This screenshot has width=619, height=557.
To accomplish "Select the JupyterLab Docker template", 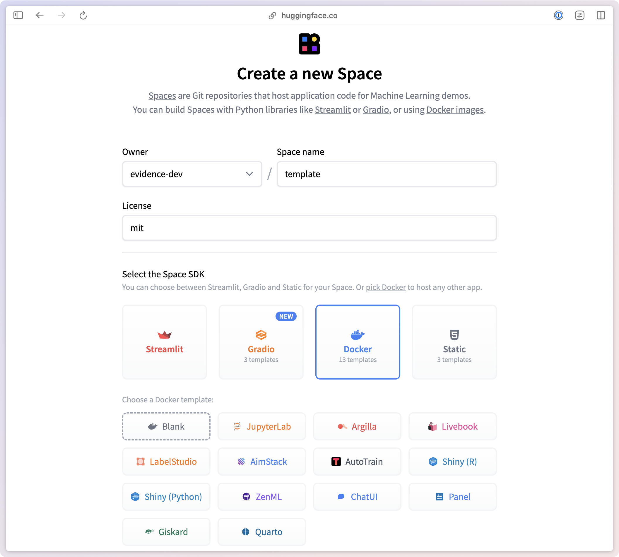I will [x=262, y=426].
